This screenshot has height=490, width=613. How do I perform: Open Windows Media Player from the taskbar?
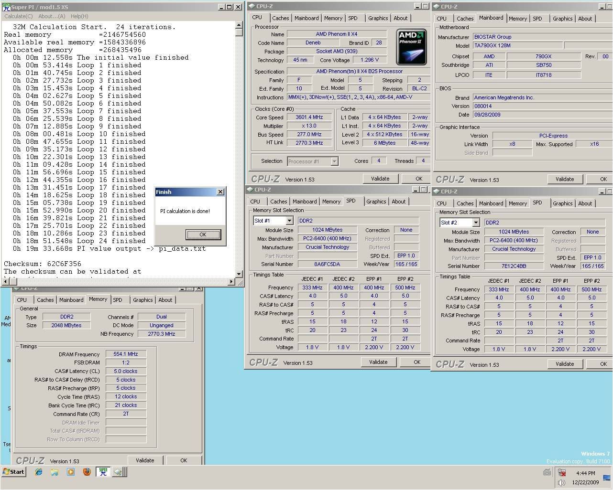tap(71, 472)
